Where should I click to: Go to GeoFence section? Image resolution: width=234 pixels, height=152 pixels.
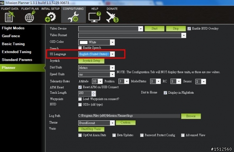(11, 36)
